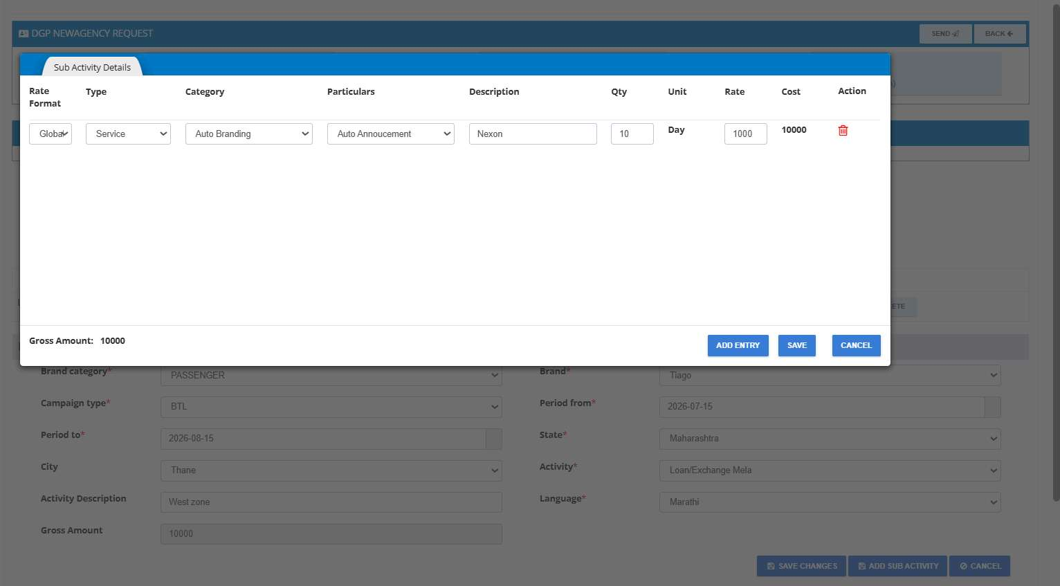1060x586 pixels.
Task: Open the City dropdown showing Thane
Action: (331, 470)
